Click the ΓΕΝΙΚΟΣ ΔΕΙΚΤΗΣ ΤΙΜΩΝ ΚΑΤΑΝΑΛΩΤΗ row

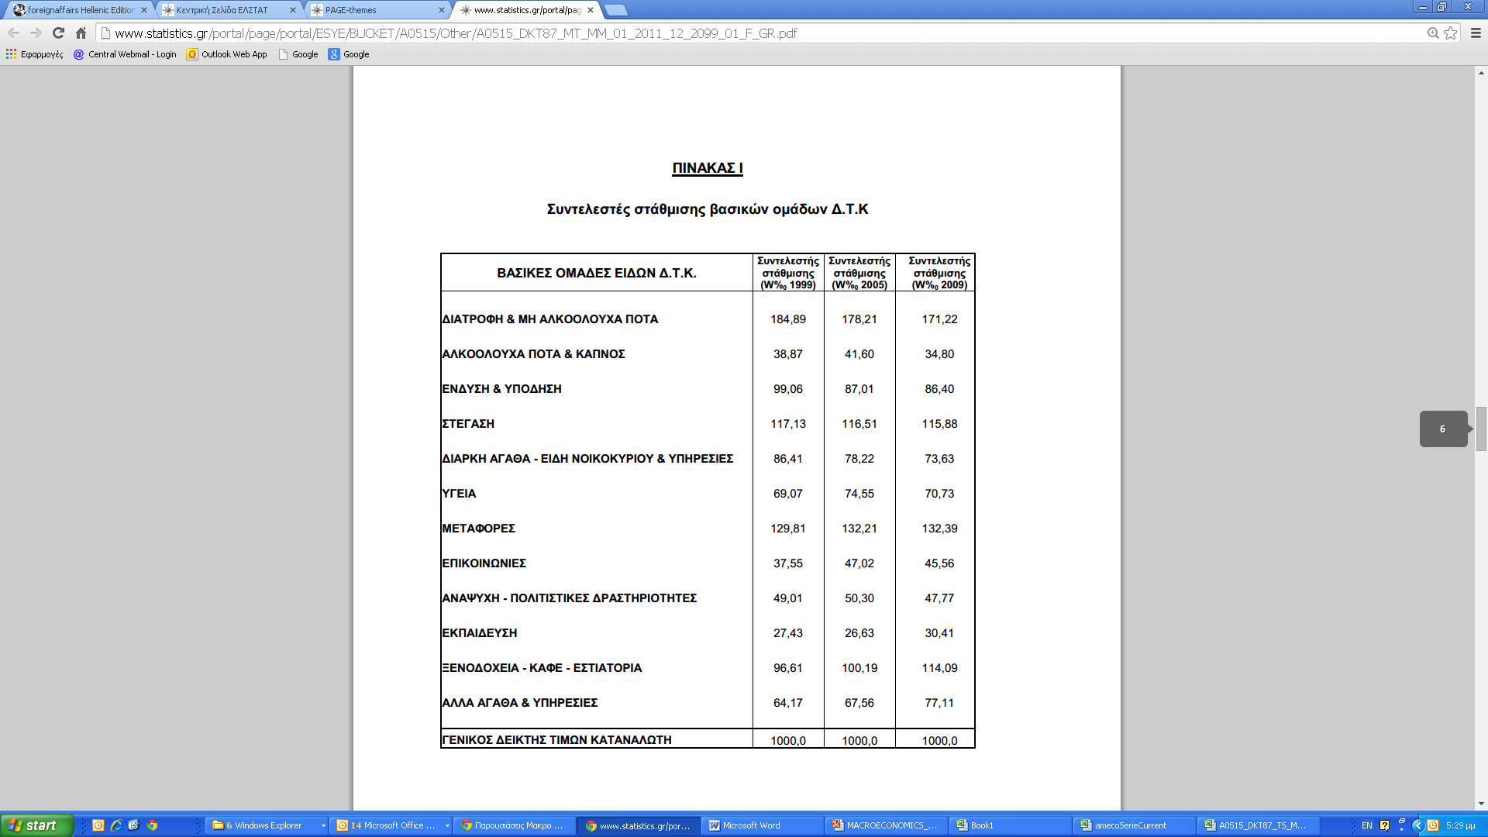pos(708,740)
